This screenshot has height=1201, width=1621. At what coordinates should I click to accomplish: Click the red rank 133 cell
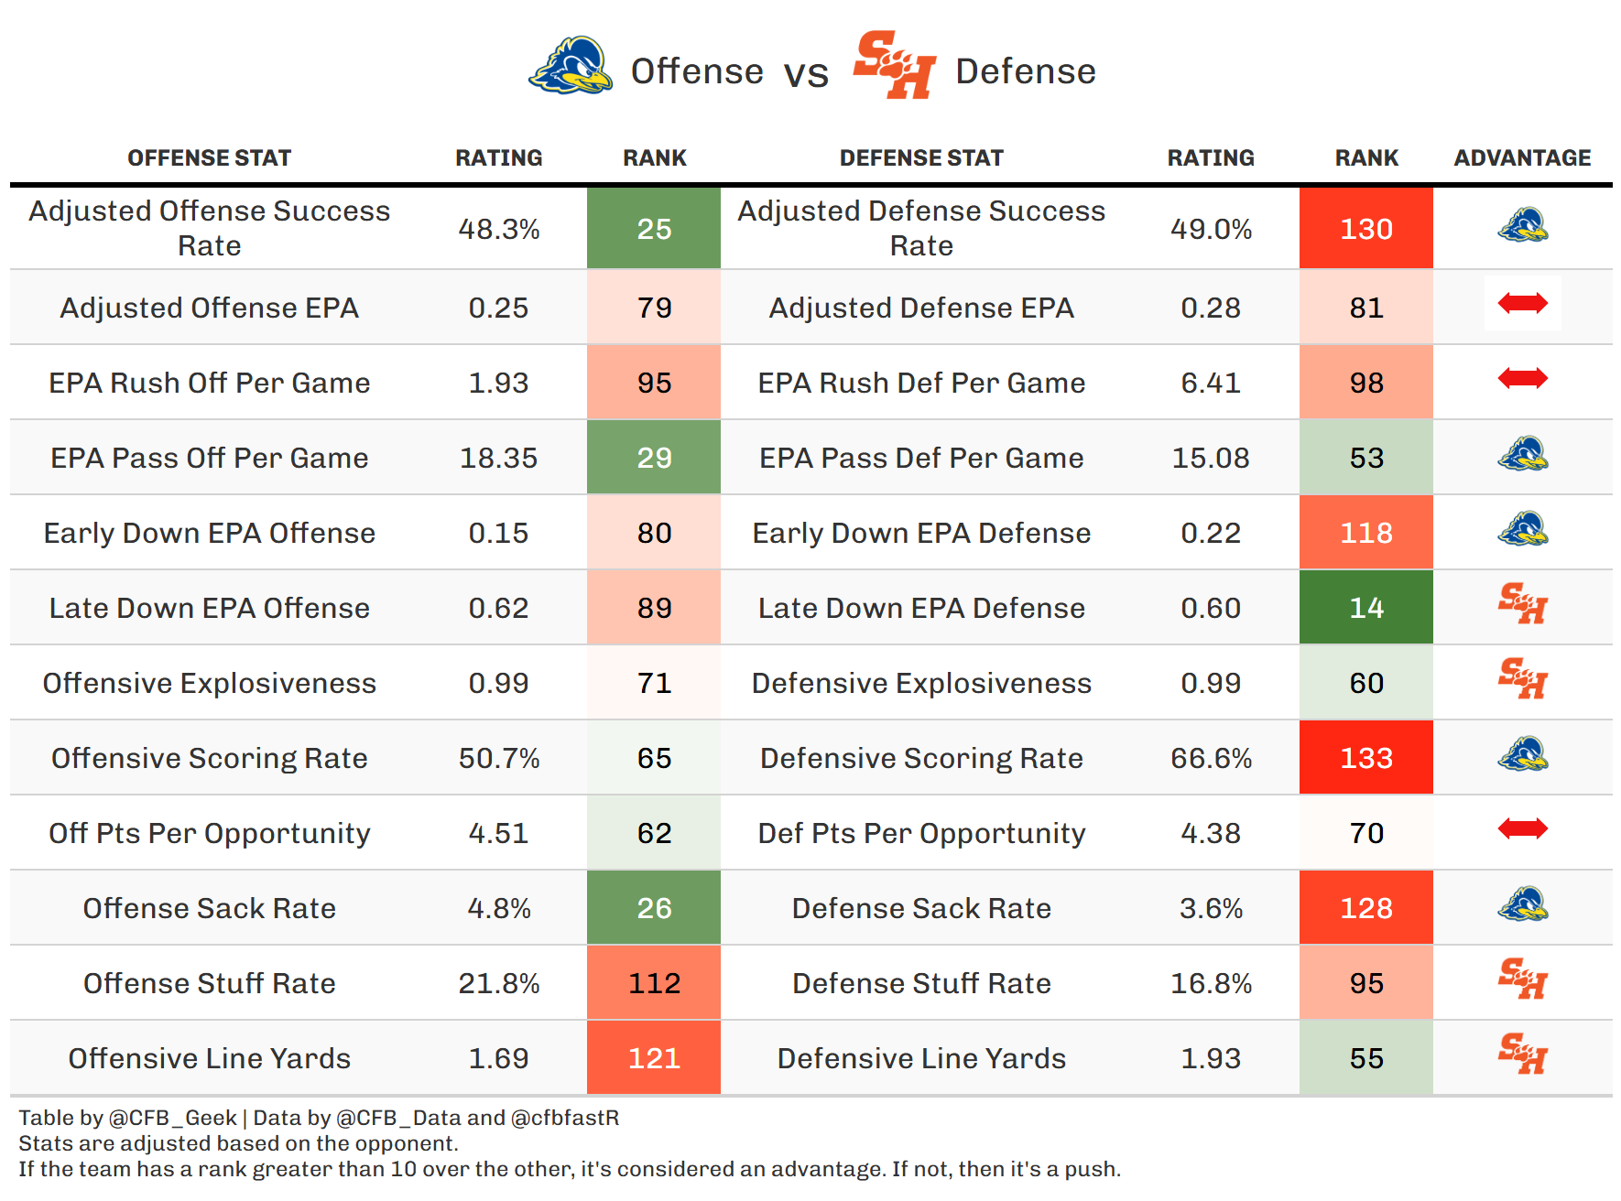tap(1366, 758)
